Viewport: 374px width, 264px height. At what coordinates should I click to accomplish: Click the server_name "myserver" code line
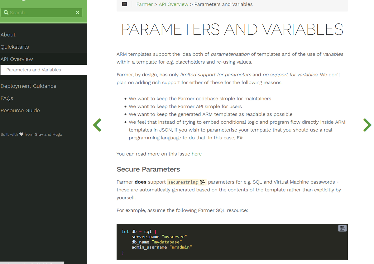tap(159, 237)
